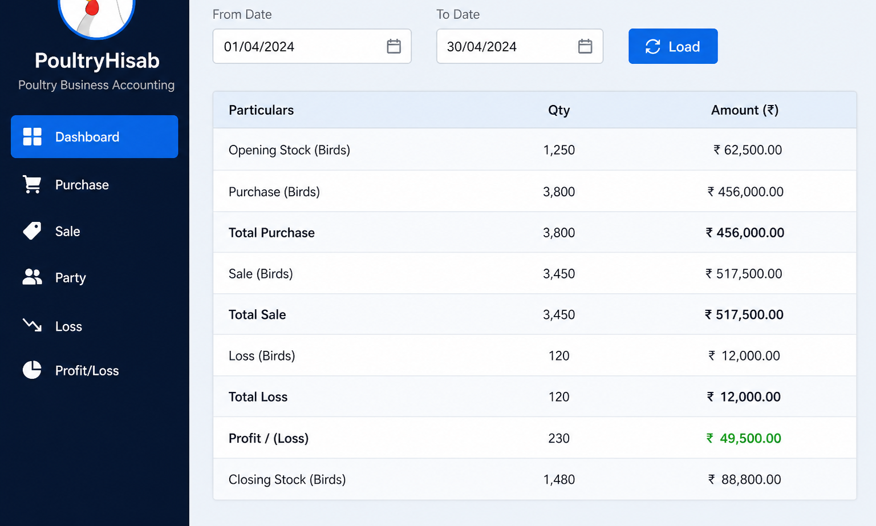Viewport: 876px width, 526px height.
Task: Click the Profit/Loss pie chart icon
Action: (32, 370)
